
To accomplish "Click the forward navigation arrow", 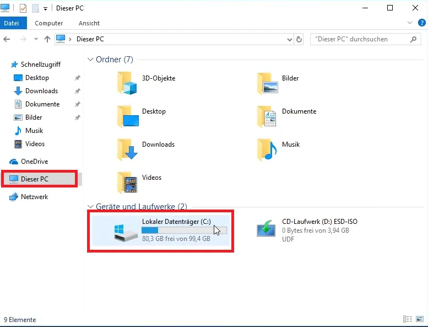I will coord(23,39).
